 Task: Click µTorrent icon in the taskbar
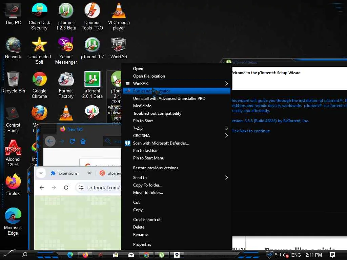pos(162,255)
